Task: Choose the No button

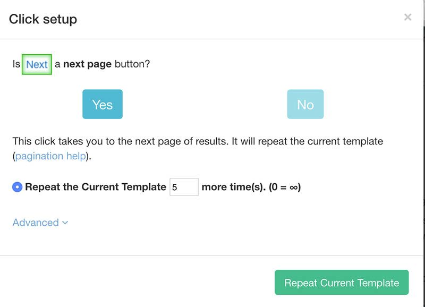Action: tap(305, 104)
